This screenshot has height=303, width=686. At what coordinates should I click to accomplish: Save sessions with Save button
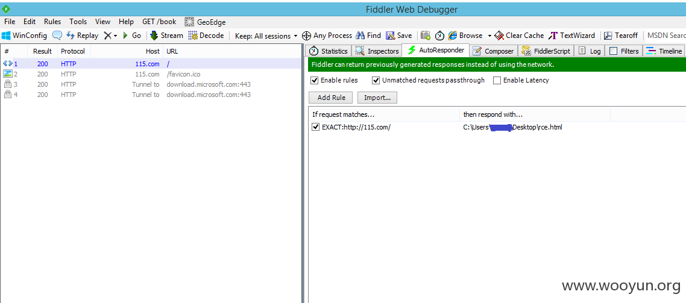(x=398, y=36)
